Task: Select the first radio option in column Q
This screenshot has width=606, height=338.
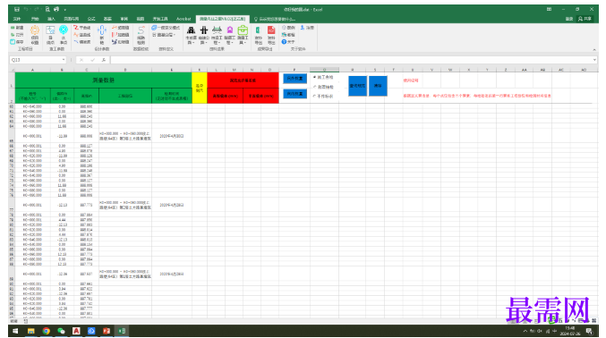Action: (x=314, y=77)
